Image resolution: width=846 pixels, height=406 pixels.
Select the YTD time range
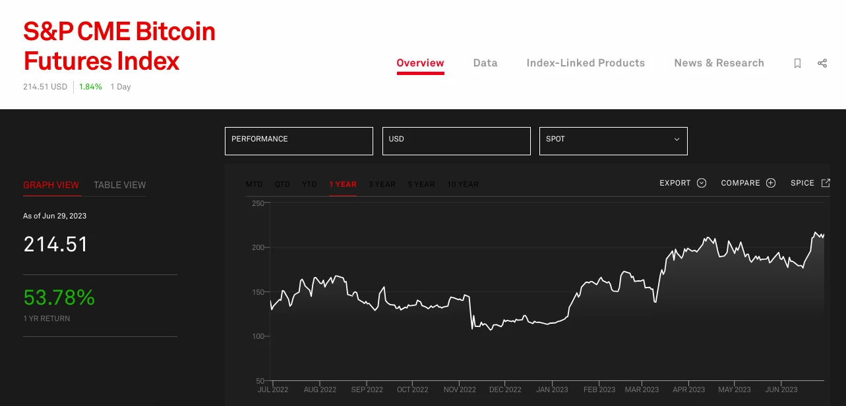pyautogui.click(x=309, y=184)
